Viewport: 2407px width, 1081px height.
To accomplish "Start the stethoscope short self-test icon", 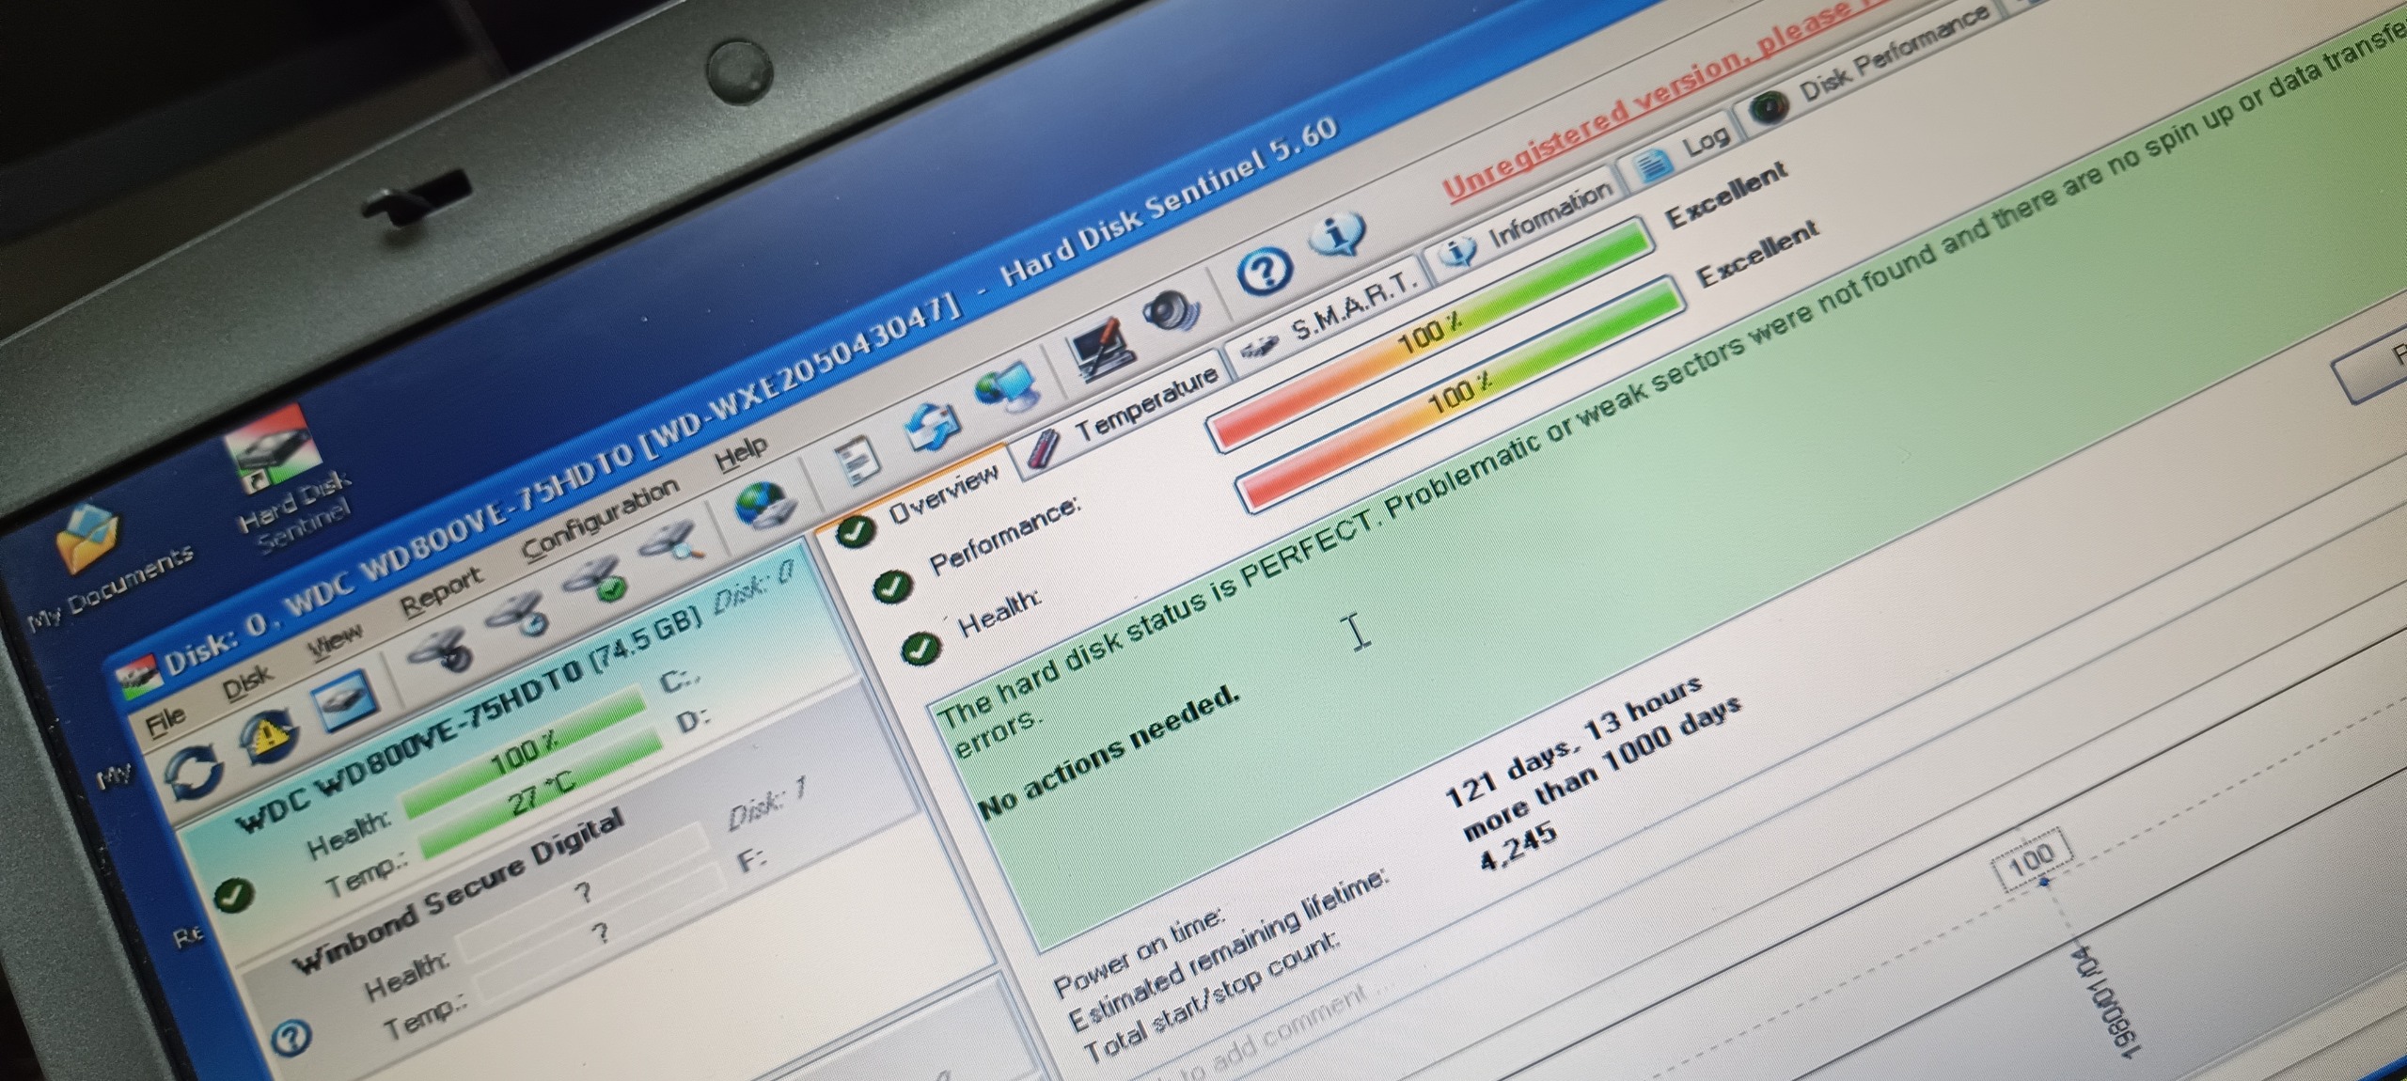I will (x=442, y=650).
